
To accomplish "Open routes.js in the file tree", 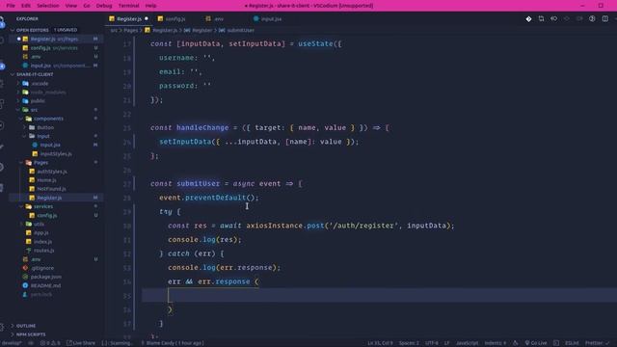I will click(44, 251).
